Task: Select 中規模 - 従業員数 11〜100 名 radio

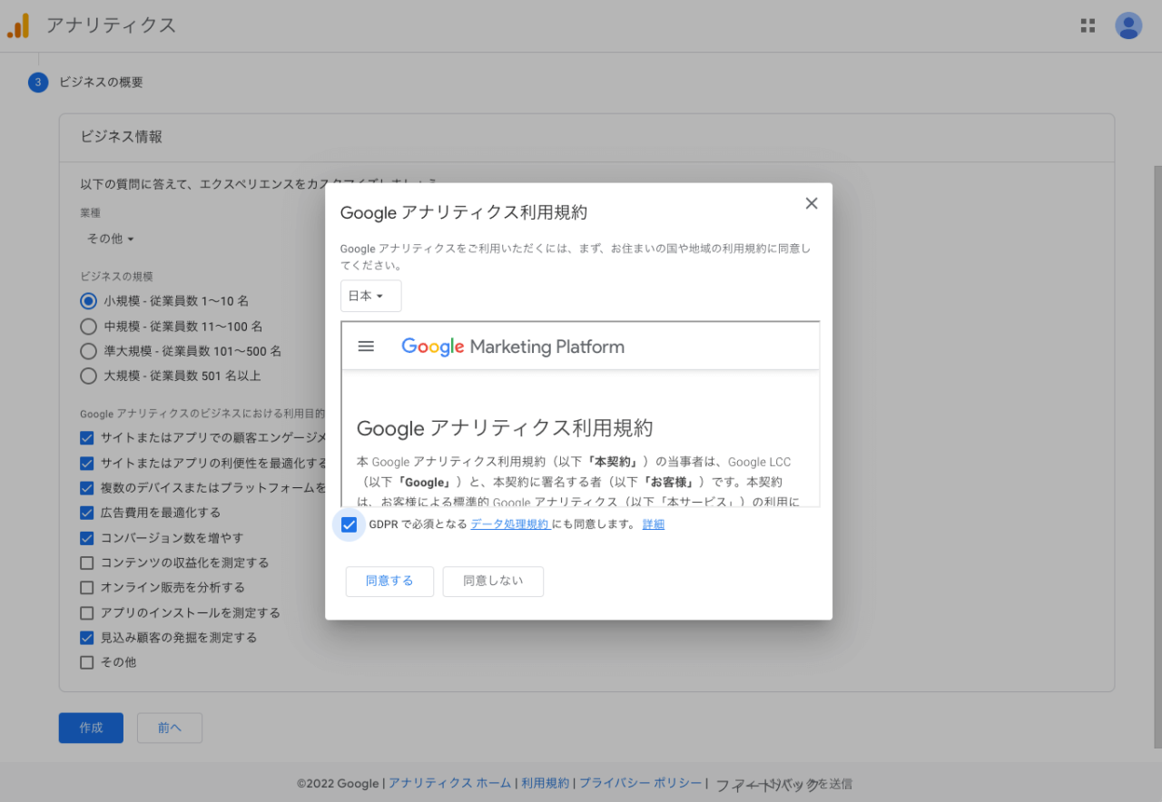Action: coord(88,327)
